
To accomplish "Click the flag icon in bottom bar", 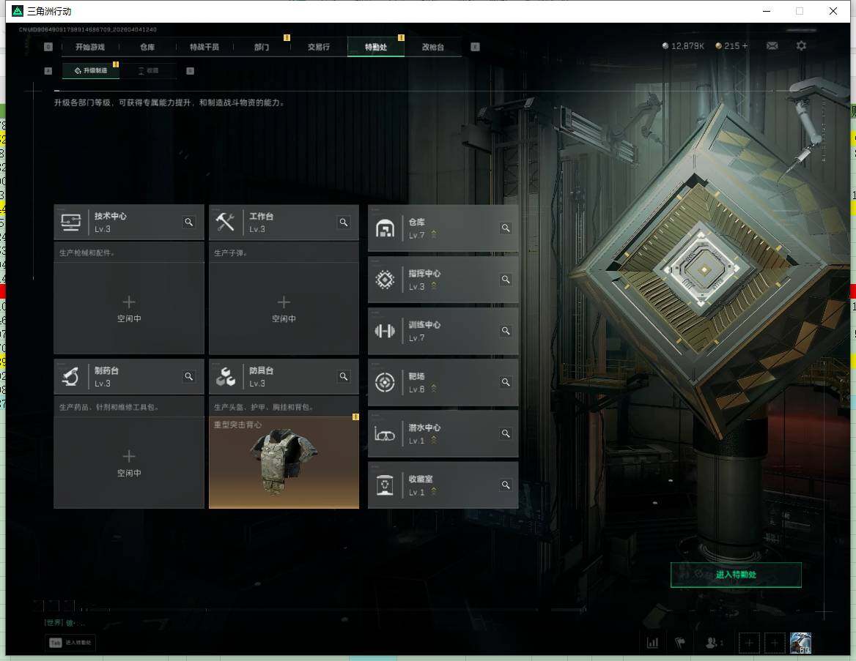I will coord(680,643).
